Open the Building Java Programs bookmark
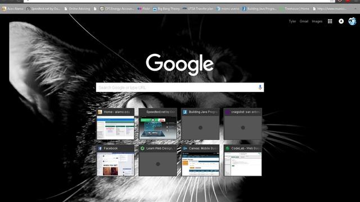 click(x=259, y=9)
